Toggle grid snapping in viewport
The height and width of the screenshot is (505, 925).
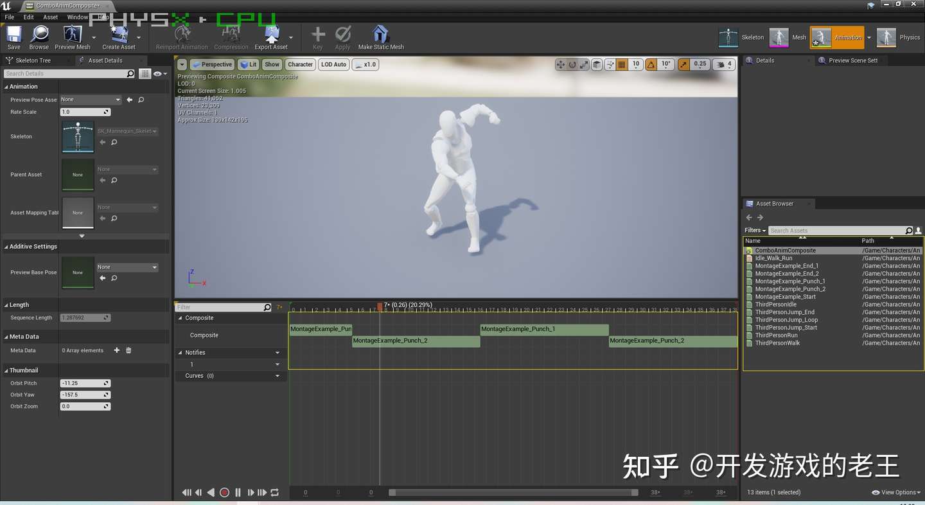click(x=622, y=64)
